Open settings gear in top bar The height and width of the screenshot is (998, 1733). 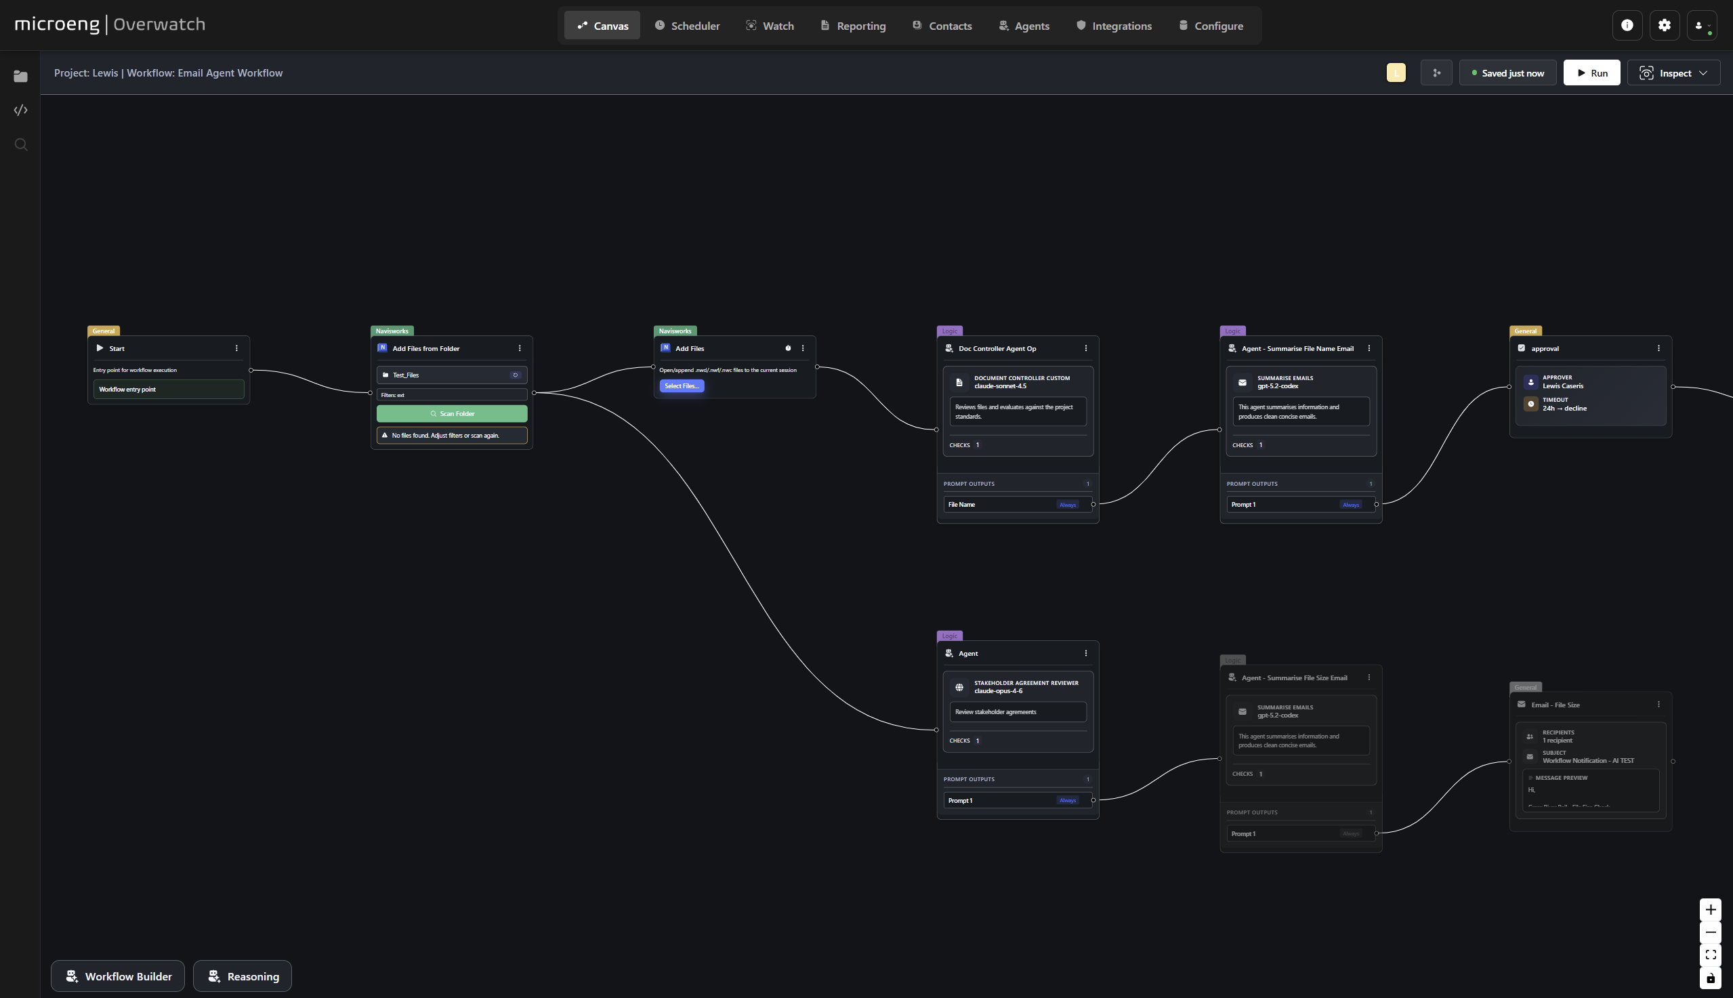(x=1664, y=25)
